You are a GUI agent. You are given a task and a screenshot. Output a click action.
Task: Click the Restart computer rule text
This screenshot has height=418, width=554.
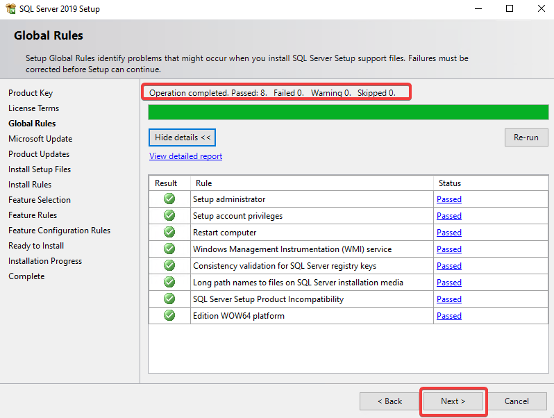click(224, 233)
